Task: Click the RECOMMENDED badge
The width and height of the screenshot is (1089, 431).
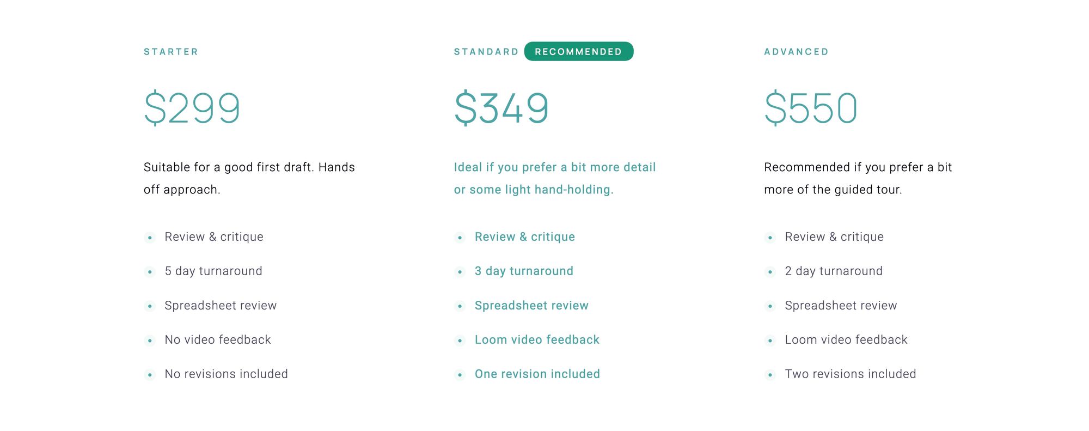Action: (579, 51)
